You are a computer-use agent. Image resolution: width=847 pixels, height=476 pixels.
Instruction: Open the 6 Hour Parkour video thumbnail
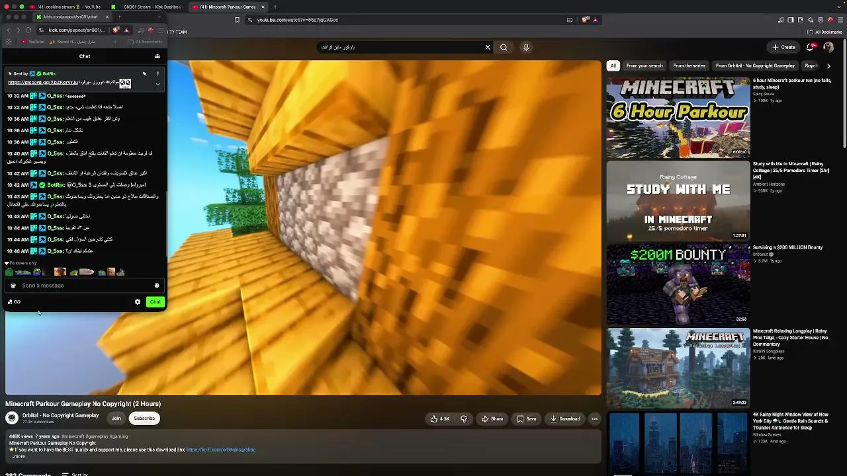tap(678, 118)
